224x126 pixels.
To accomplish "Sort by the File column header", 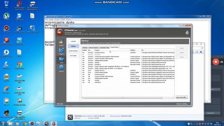I will pyautogui.click(x=157, y=50).
